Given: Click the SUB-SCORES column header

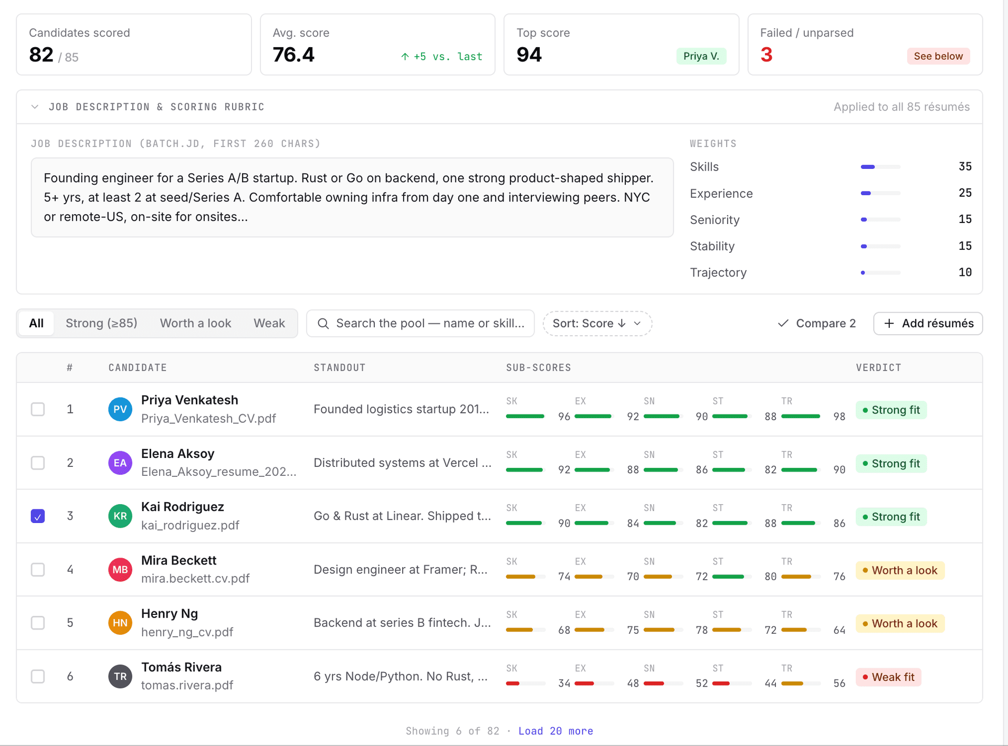Looking at the screenshot, I should [538, 368].
